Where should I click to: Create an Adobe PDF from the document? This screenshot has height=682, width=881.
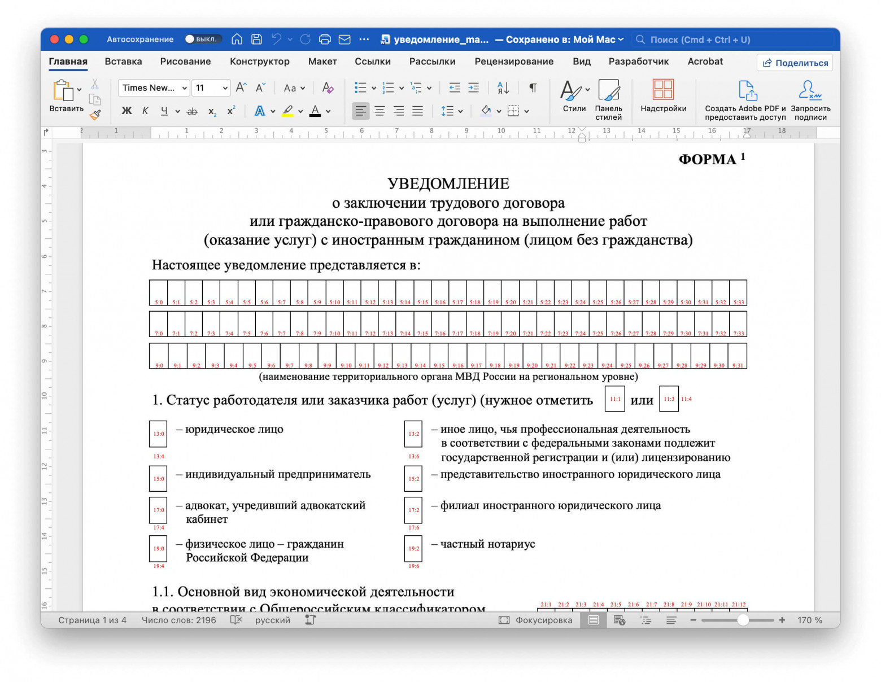[747, 99]
